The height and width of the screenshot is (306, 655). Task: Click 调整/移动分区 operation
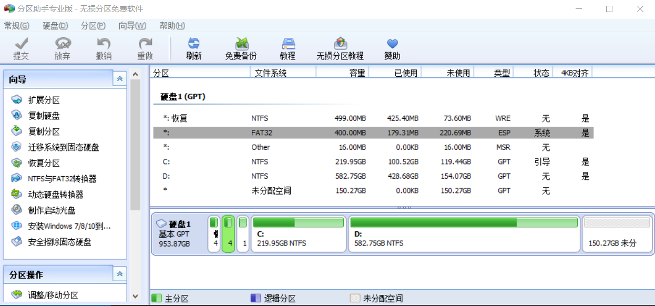pyautogui.click(x=53, y=295)
